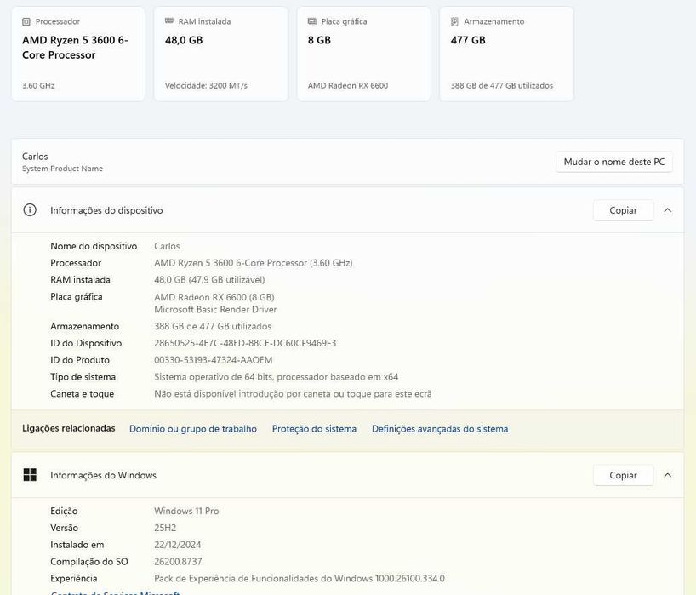Click the ID do Produto label
This screenshot has height=595, width=696.
[x=80, y=360]
